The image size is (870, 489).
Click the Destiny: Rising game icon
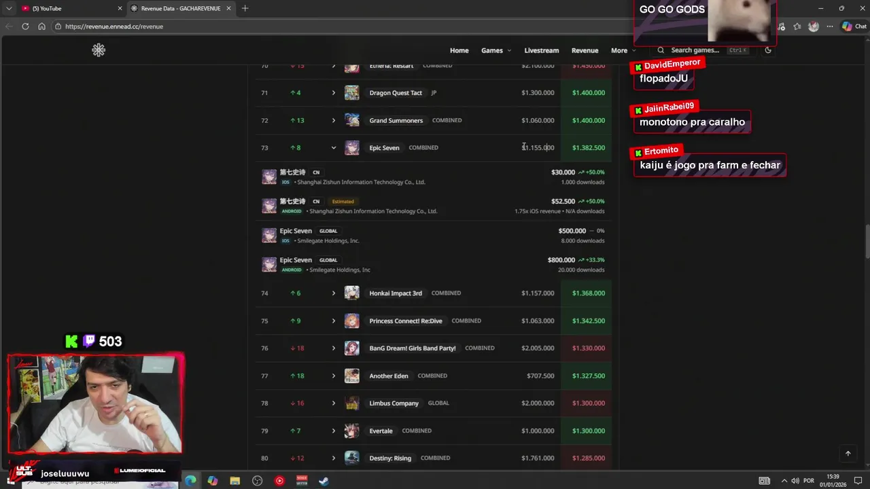coord(351,458)
